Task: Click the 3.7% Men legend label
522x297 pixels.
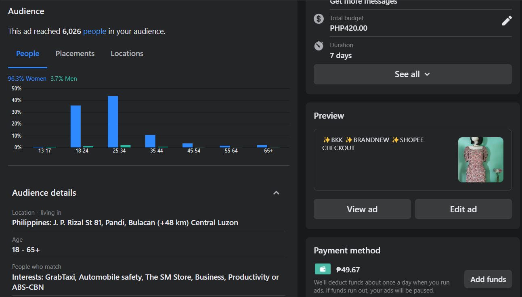Action: coord(63,79)
